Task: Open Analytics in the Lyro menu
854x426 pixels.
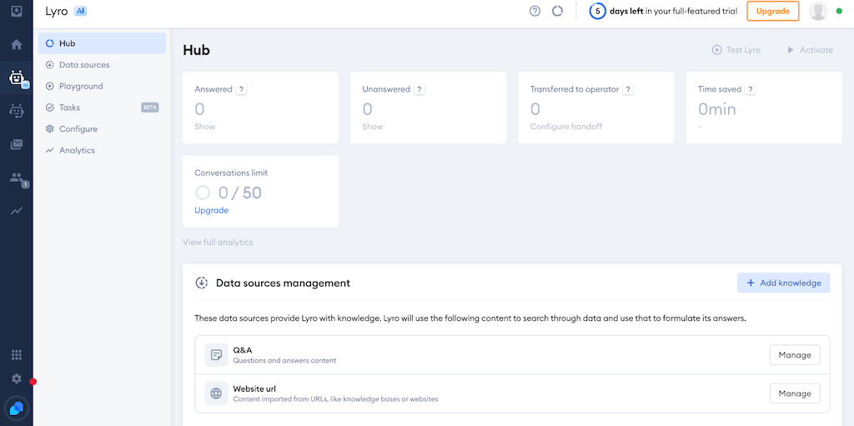Action: tap(102, 150)
